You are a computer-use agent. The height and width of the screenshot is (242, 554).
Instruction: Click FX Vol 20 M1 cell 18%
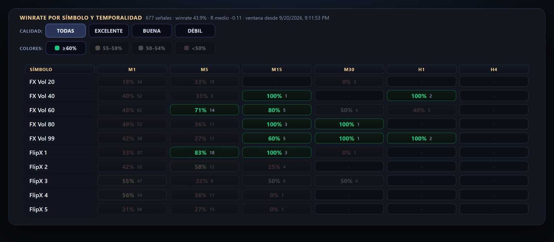pos(132,82)
